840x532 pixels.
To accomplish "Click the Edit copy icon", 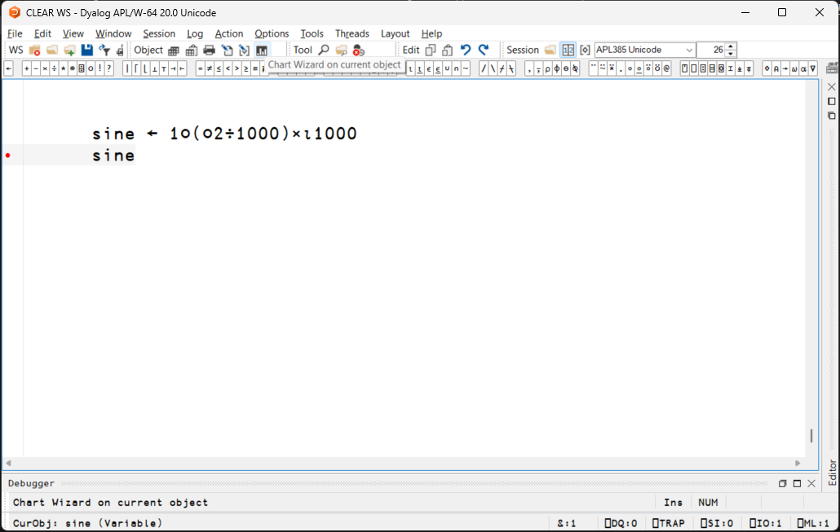I will coord(430,51).
